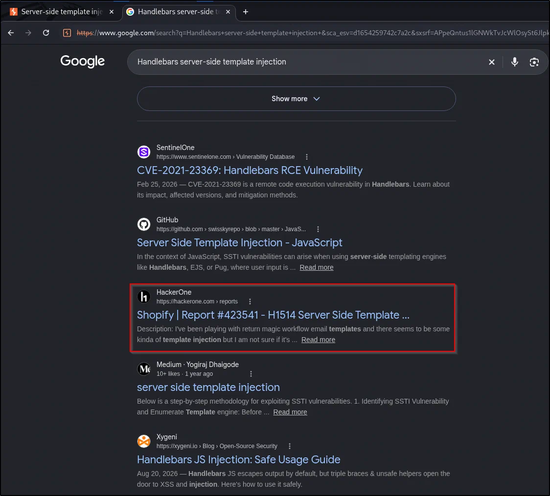
Task: Click the HackerOne source name
Action: [x=174, y=292]
